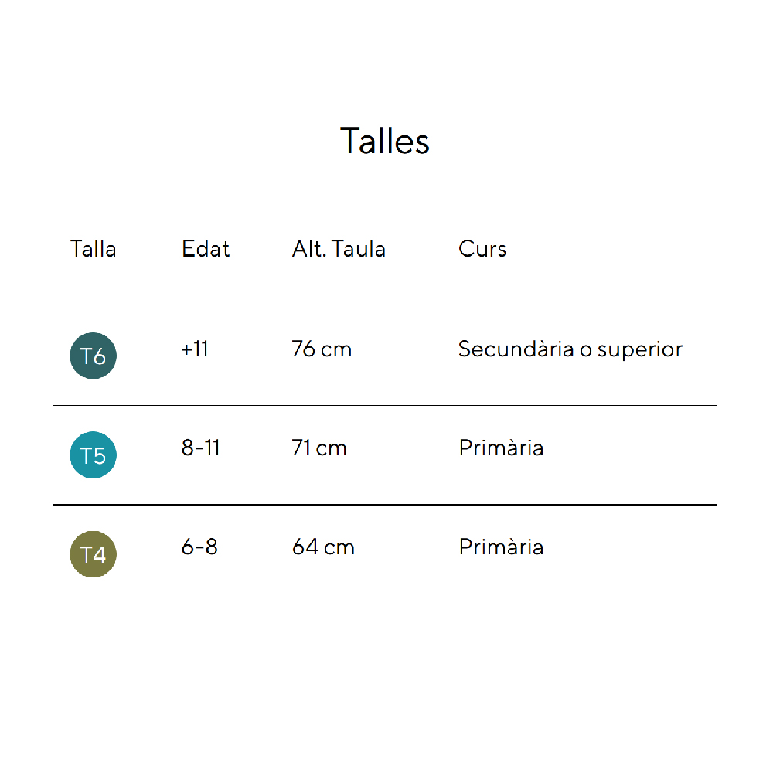This screenshot has width=773, height=773.
Task: Click the dark teal T6 size badge
Action: coord(93,356)
